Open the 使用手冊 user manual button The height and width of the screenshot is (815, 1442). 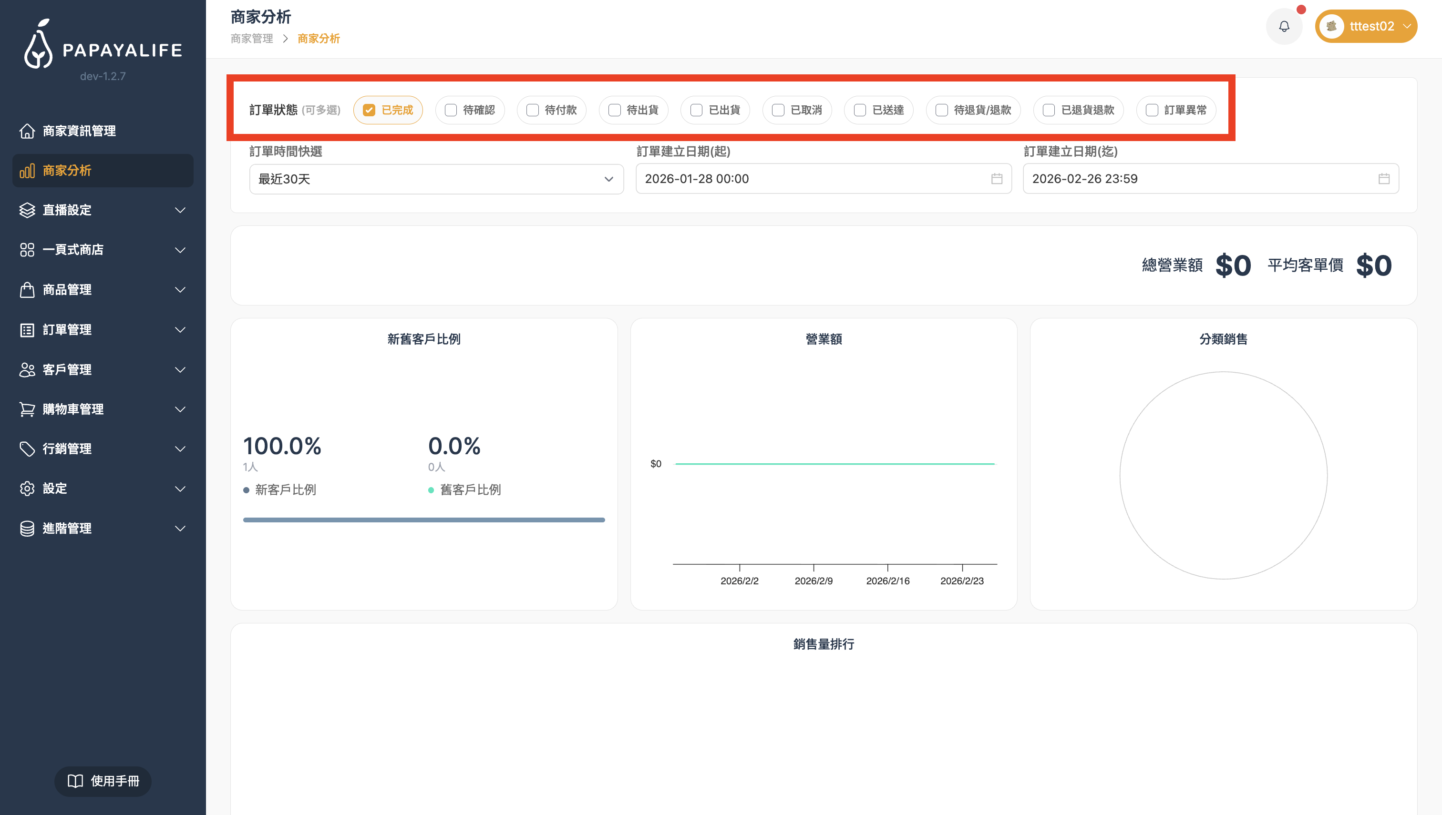click(x=103, y=781)
